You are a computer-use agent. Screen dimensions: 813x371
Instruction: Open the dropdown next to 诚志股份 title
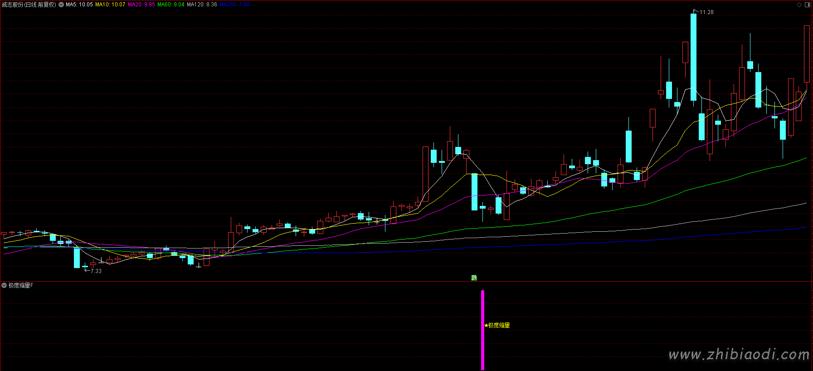tap(61, 5)
